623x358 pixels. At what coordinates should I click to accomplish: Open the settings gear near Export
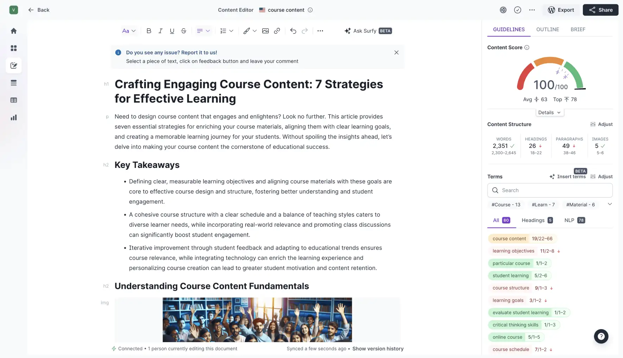(x=503, y=10)
